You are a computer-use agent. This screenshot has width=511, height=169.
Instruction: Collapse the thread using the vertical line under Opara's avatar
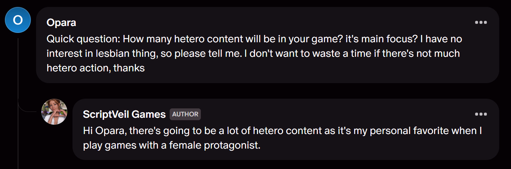point(18,69)
